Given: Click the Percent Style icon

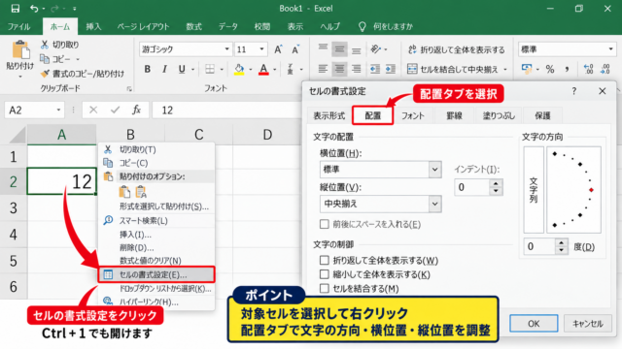Looking at the screenshot, I should [x=550, y=69].
